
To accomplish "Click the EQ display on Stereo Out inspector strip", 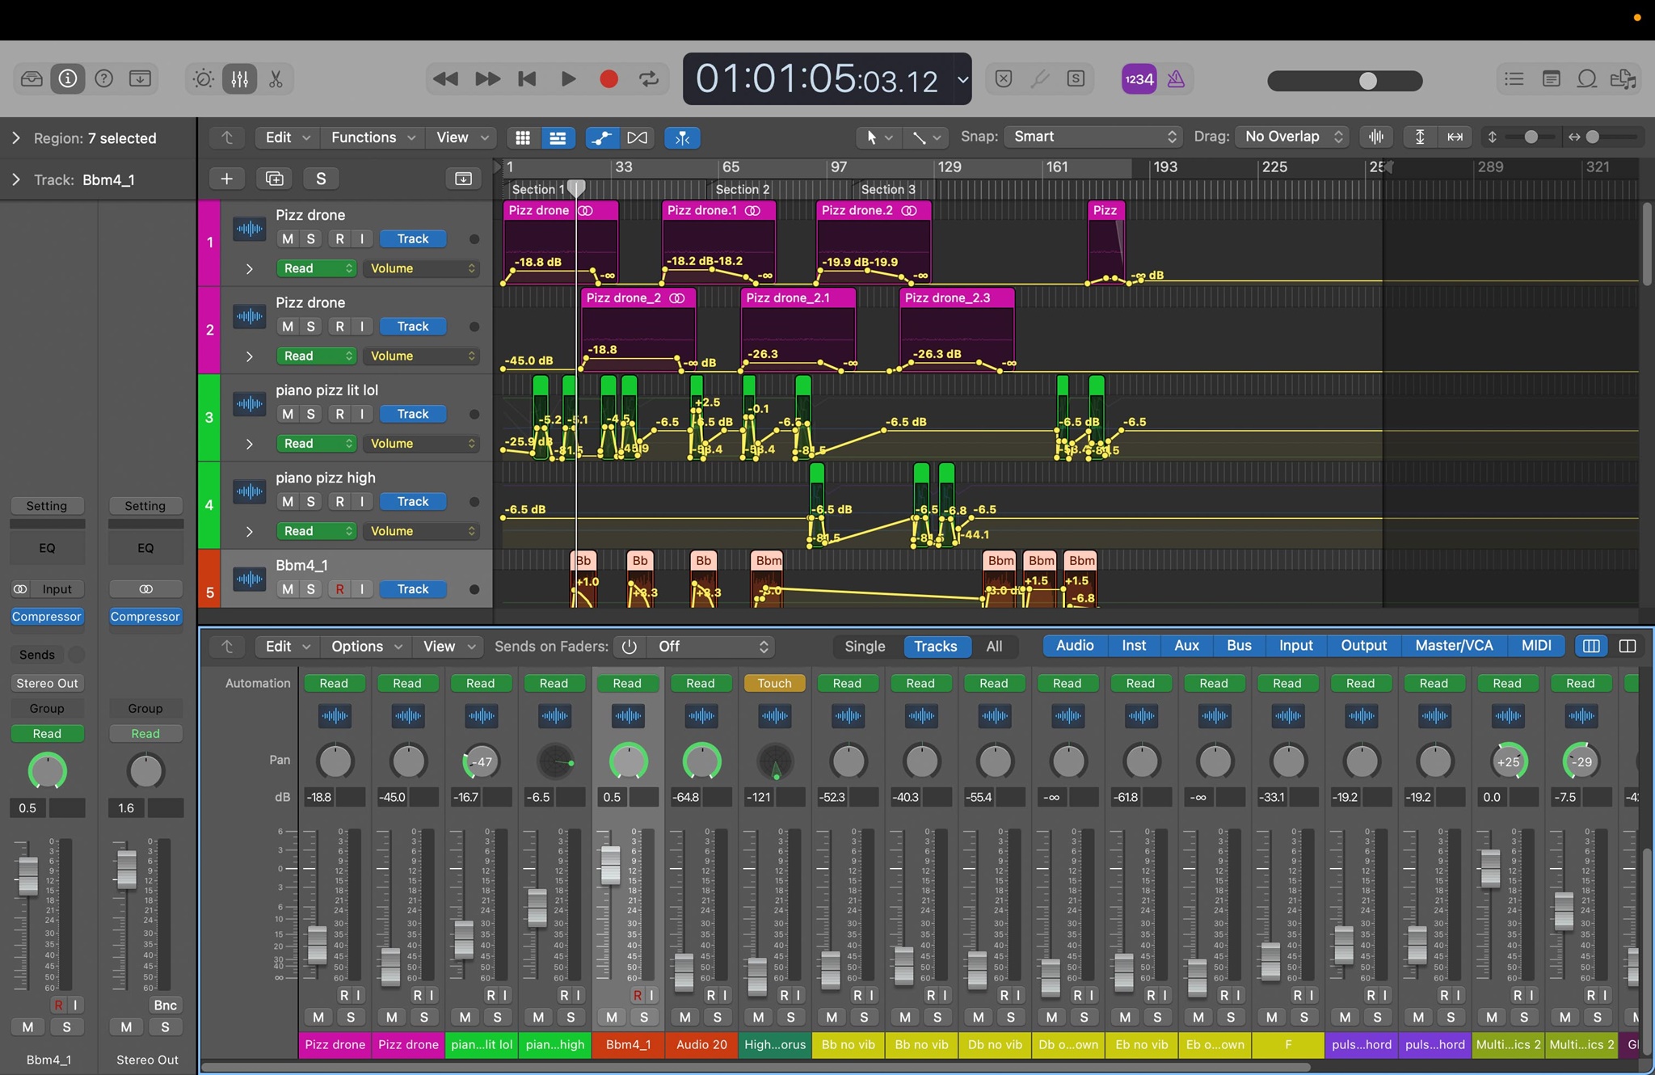I will pos(145,547).
